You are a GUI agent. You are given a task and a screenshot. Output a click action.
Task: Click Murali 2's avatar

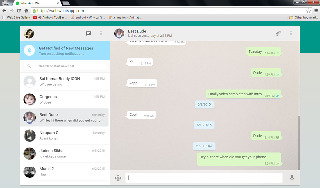(x=29, y=171)
